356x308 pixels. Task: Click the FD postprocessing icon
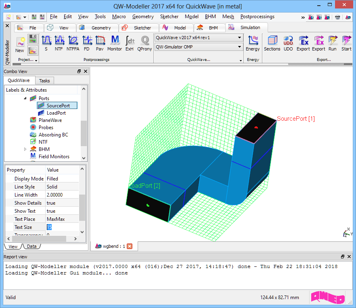click(87, 43)
